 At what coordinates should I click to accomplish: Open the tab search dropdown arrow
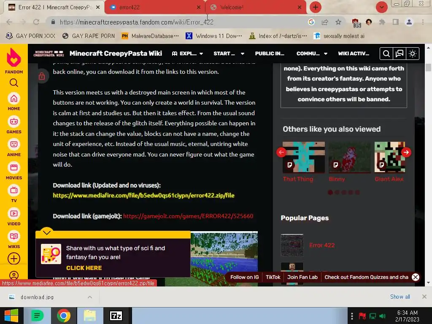click(381, 7)
